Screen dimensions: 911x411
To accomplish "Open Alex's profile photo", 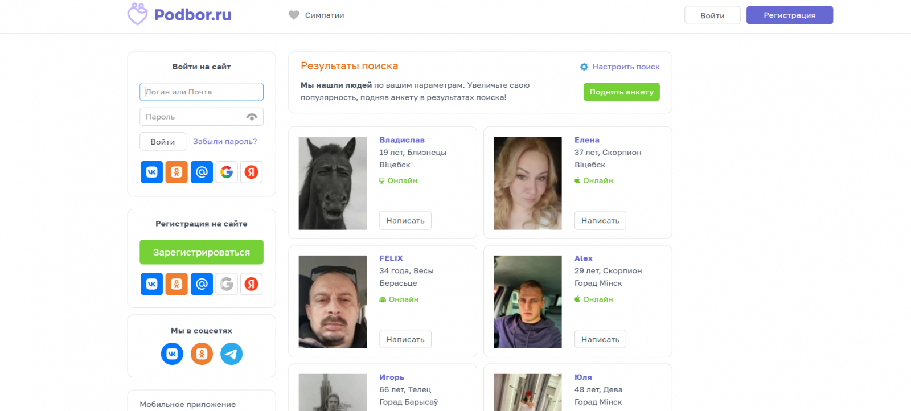I will click(x=528, y=302).
